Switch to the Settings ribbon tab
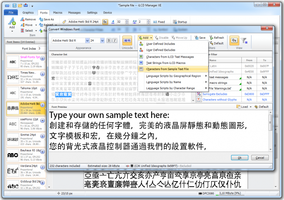Screen dimensions: 284x200 pos(92,12)
